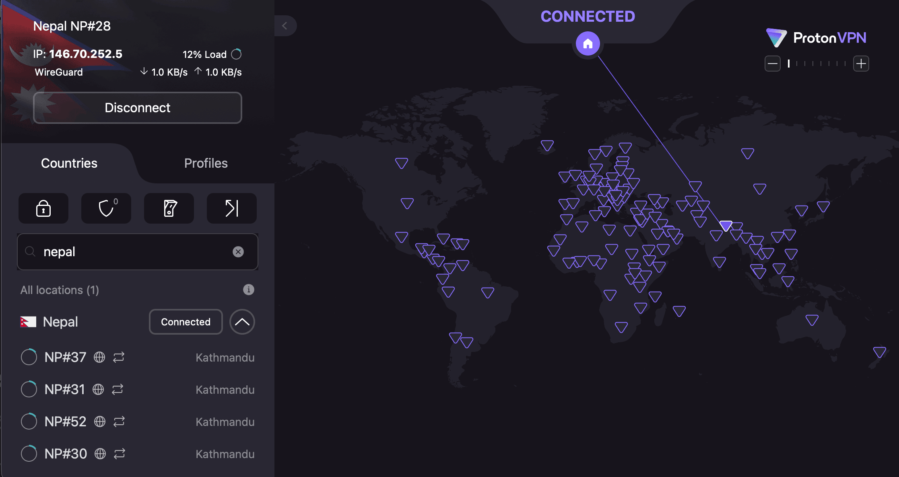This screenshot has width=899, height=477.
Task: Toggle NetShield shield icon
Action: pos(106,208)
